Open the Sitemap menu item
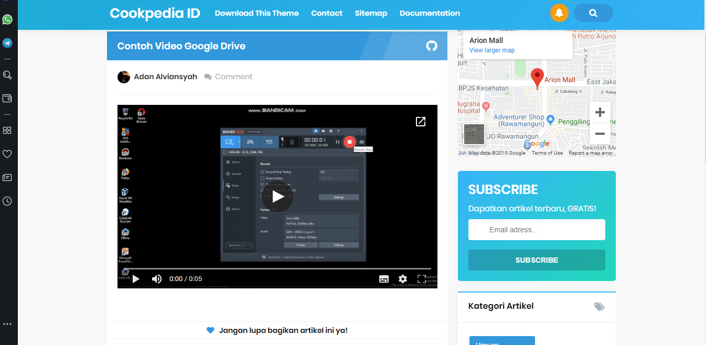The width and height of the screenshot is (706, 345). tap(371, 13)
